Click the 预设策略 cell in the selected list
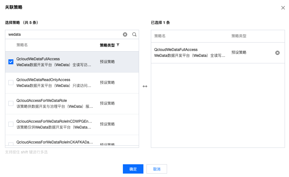Screen dimensions: 289x177 coord(239,52)
